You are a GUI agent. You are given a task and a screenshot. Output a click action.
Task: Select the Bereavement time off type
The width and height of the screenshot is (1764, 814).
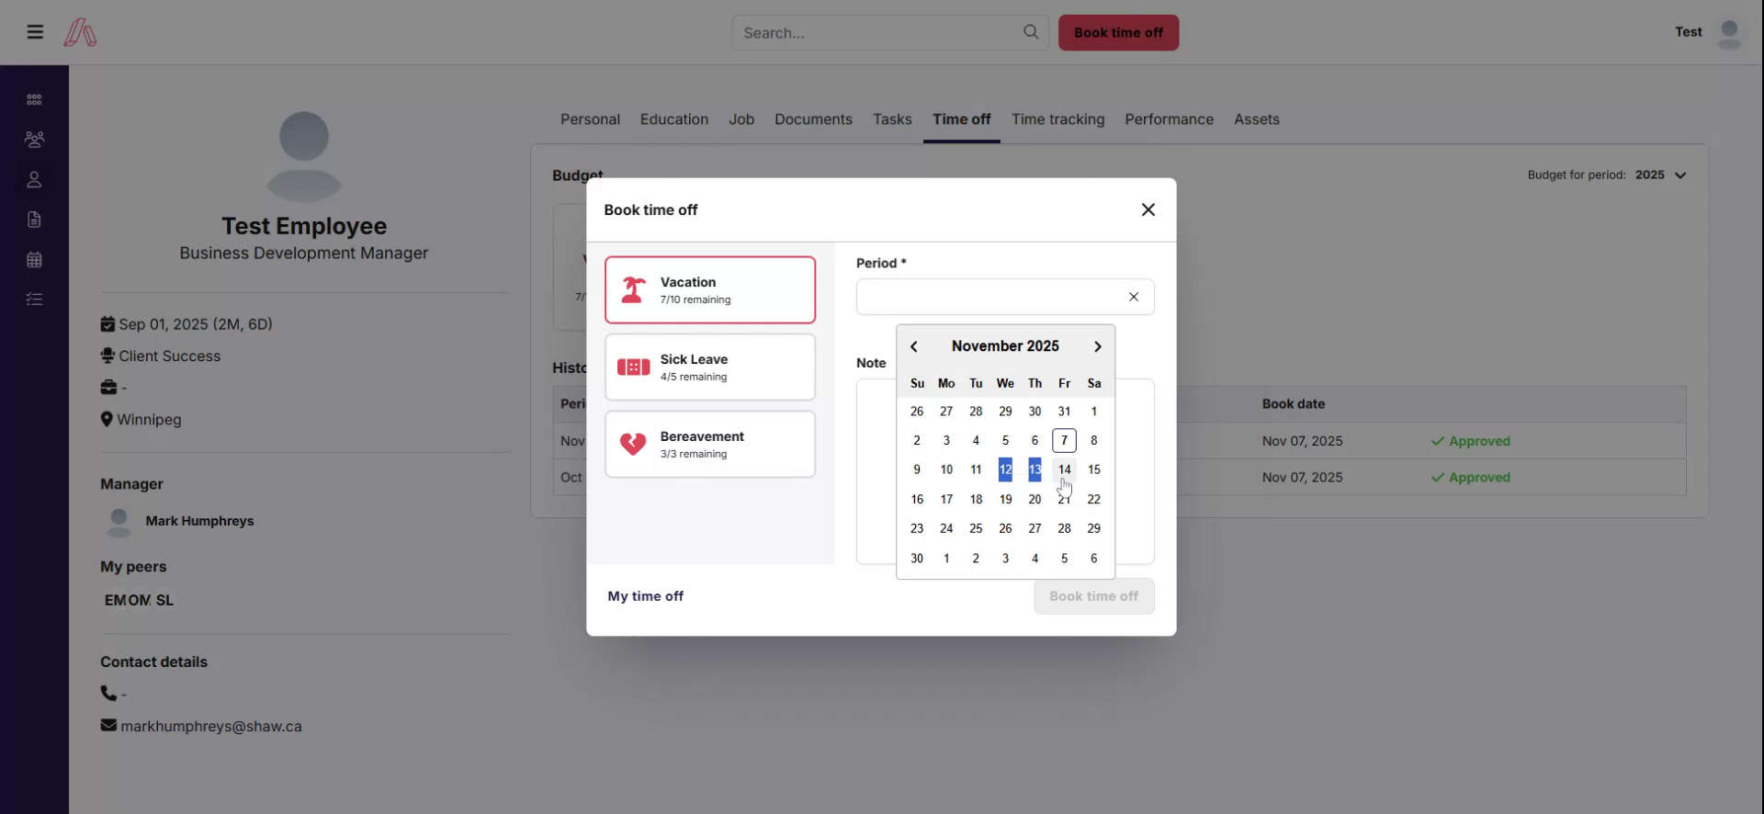(x=709, y=444)
